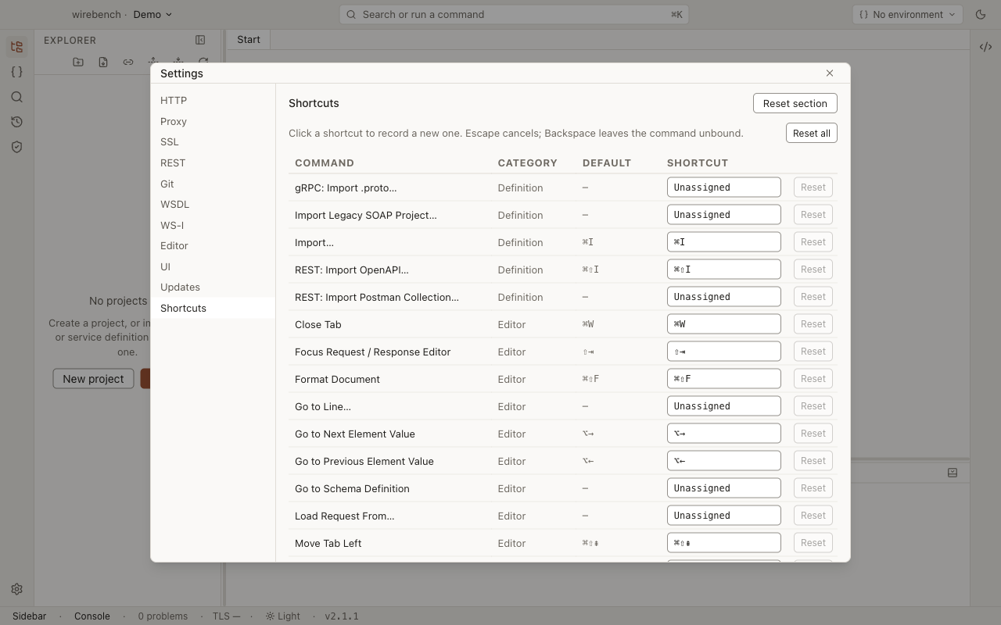The image size is (1001, 625).
Task: Go to the Editor settings section
Action: tap(213, 245)
